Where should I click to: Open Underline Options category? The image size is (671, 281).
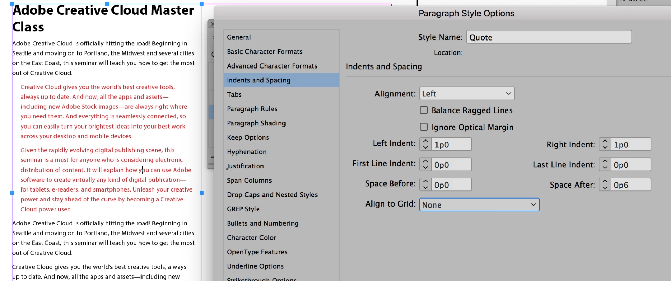pos(281,267)
